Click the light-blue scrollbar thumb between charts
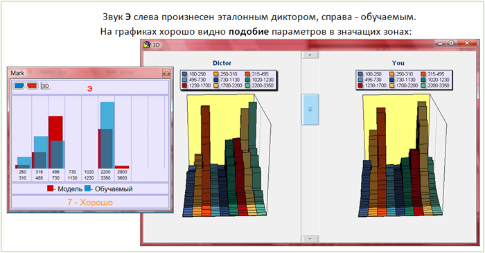This screenshot has height=253, width=485. pyautogui.click(x=310, y=110)
